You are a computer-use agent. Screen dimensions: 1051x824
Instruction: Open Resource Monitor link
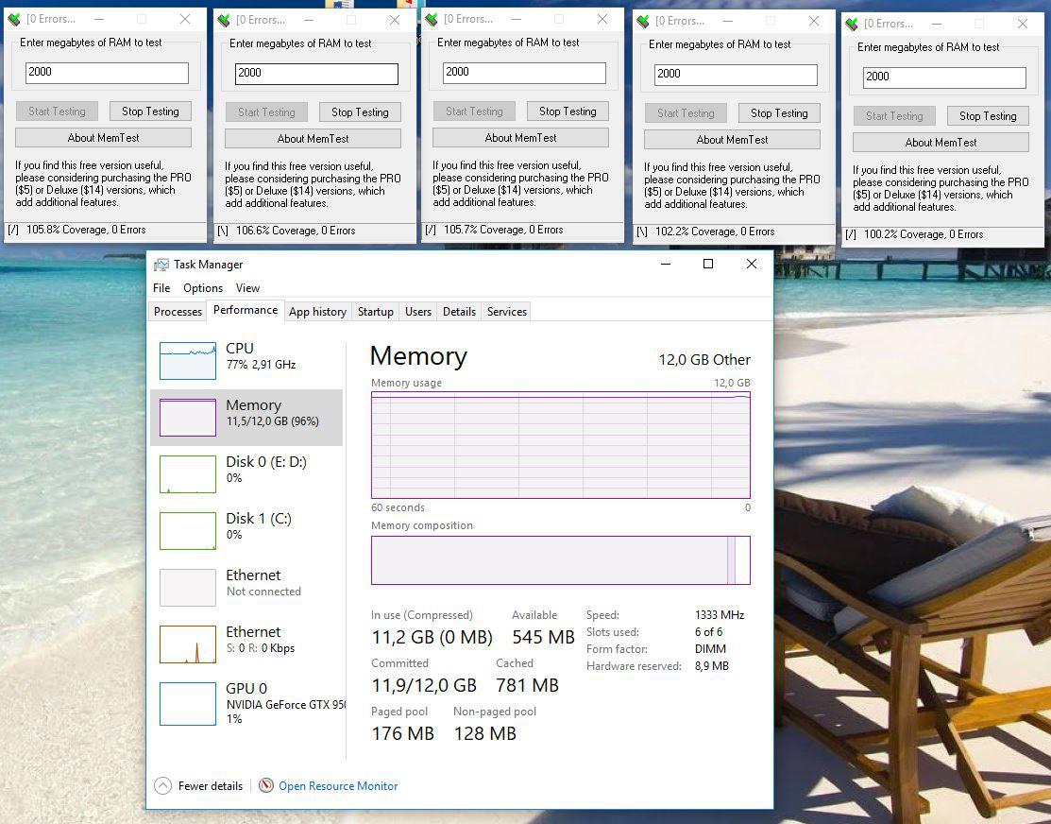point(338,785)
